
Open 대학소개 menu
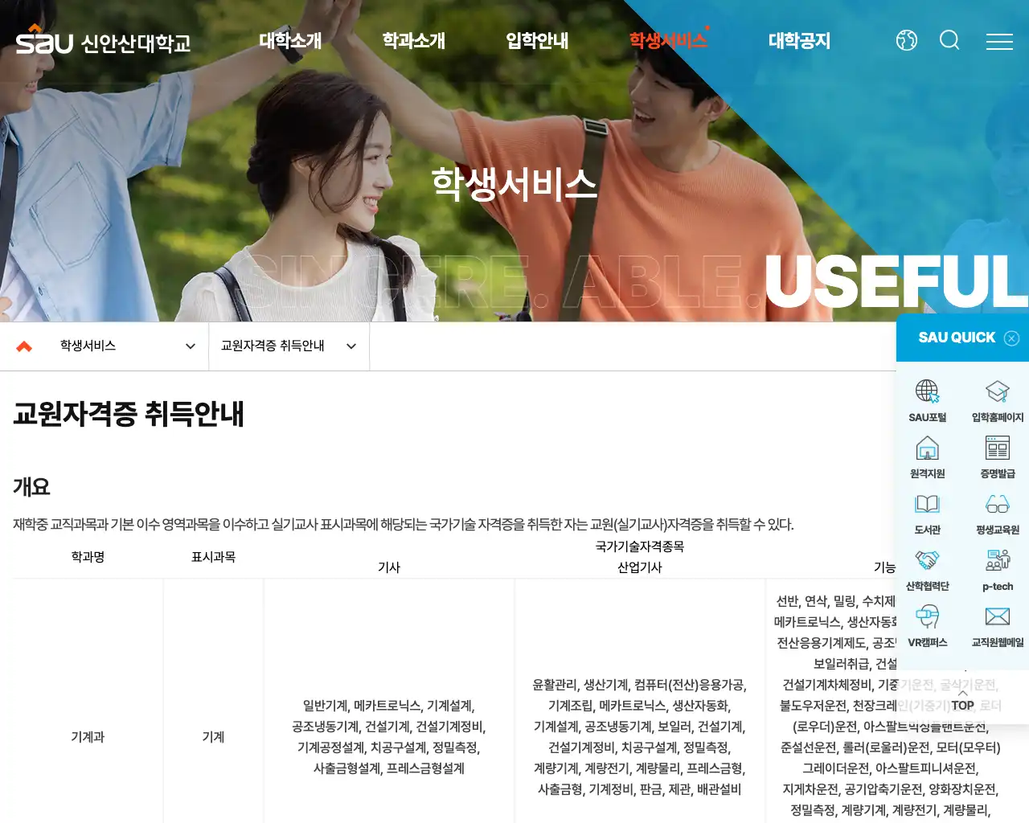[x=290, y=41]
